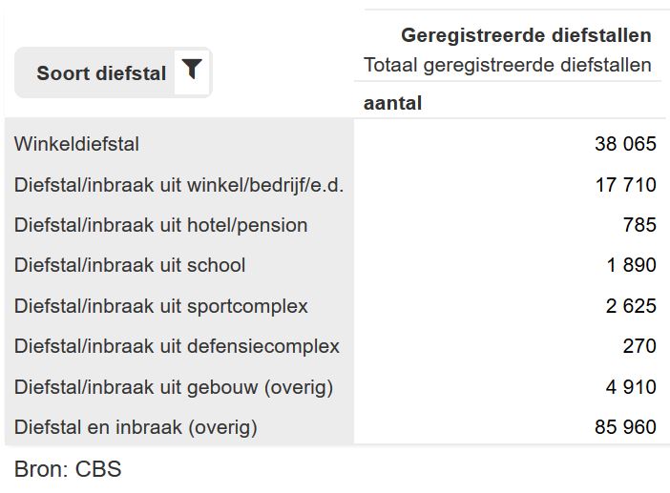The height and width of the screenshot is (493, 670).
Task: Click the value 38 065 cell
Action: [x=625, y=144]
